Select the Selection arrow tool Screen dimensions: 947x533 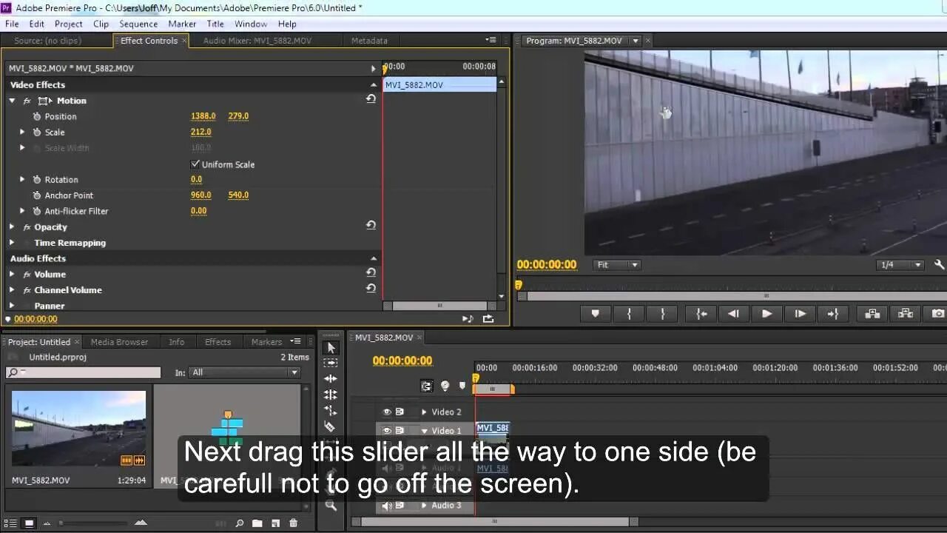[x=331, y=348]
